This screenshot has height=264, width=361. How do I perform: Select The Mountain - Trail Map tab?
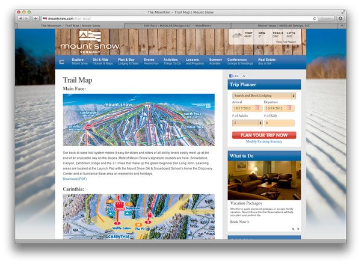[70, 25]
